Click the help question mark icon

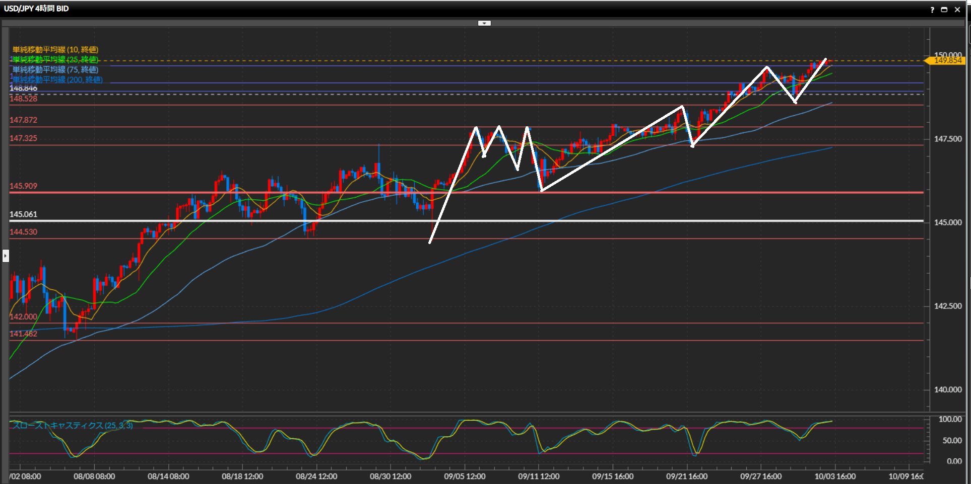coord(932,10)
